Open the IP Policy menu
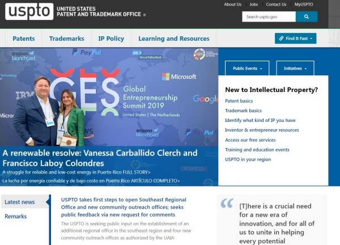The image size is (340, 245). [111, 39]
